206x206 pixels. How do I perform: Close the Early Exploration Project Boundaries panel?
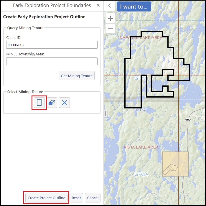pos(98,6)
